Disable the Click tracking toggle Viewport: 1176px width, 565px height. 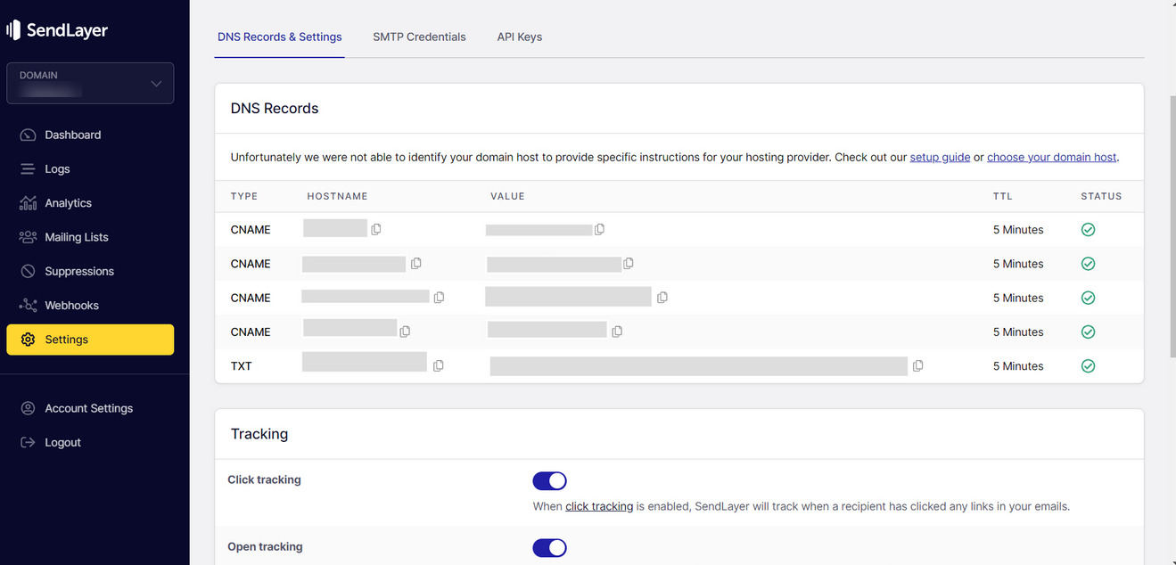(x=549, y=481)
